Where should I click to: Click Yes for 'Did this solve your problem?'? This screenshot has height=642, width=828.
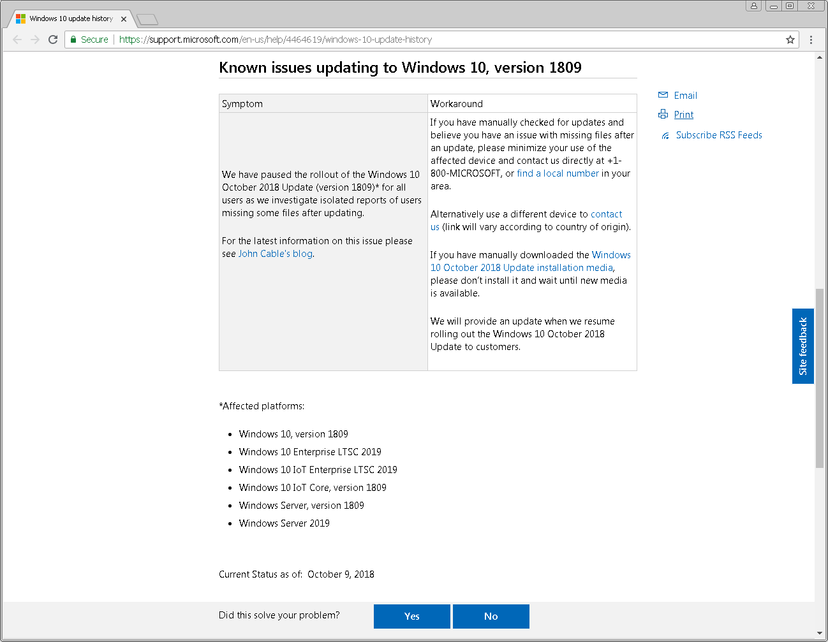412,616
